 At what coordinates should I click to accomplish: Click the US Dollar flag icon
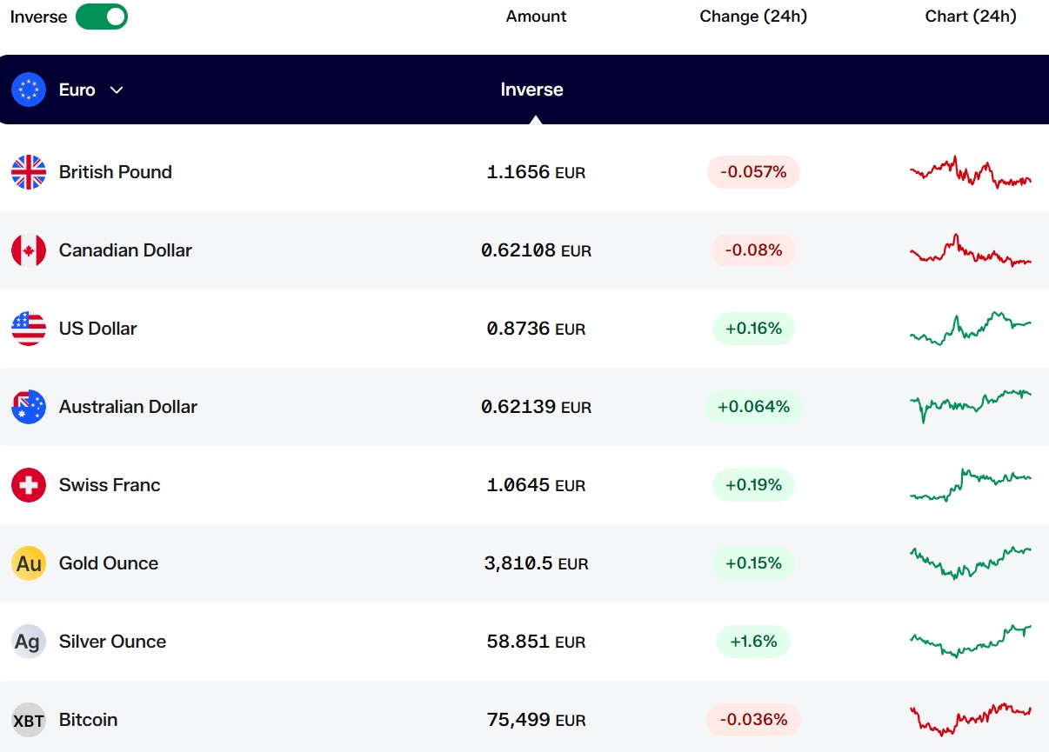tap(29, 329)
